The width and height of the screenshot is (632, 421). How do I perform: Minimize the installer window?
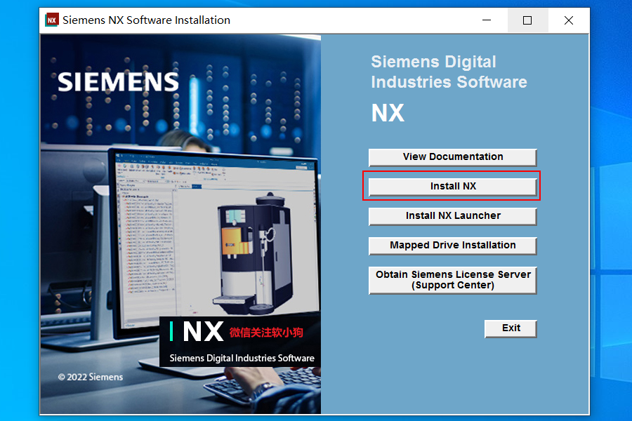click(x=487, y=20)
